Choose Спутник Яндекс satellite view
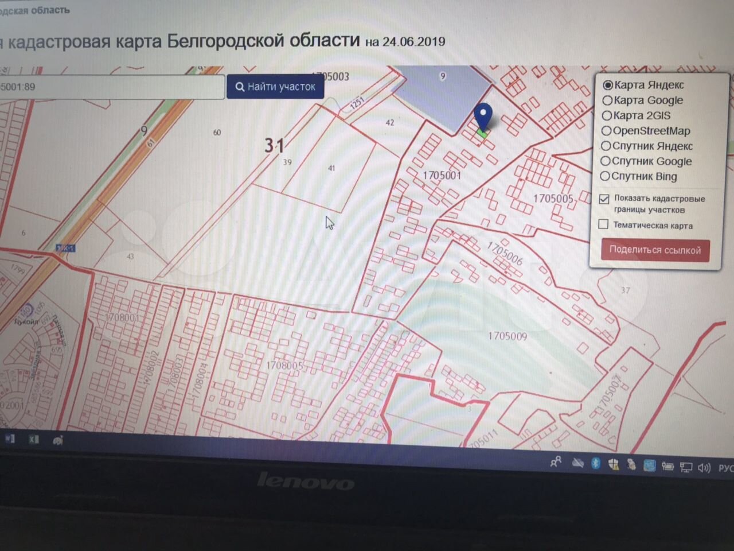734x551 pixels. [606, 146]
